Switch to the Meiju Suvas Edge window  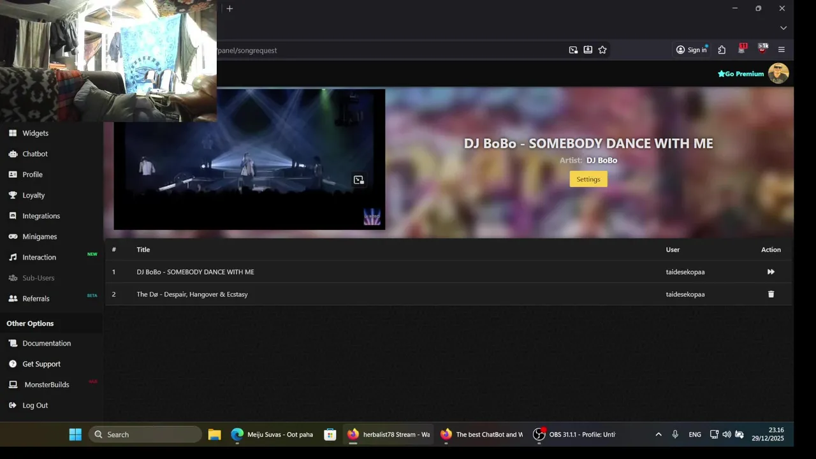point(272,435)
